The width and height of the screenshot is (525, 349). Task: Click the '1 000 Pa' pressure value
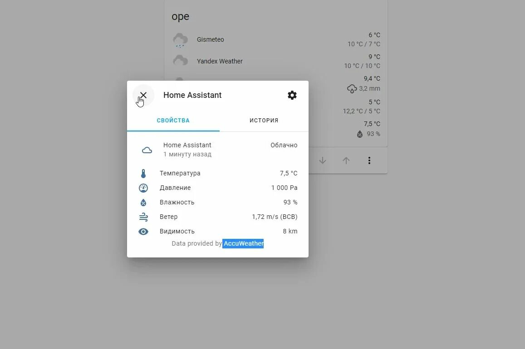click(284, 188)
